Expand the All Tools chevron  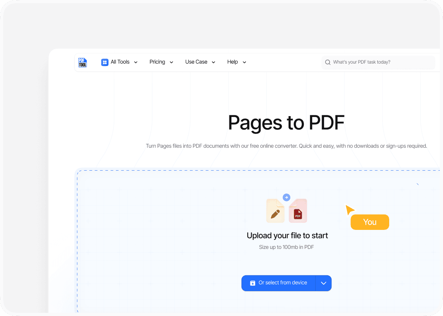(136, 62)
